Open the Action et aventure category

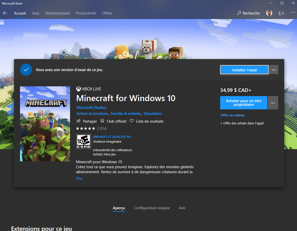[x=92, y=114]
